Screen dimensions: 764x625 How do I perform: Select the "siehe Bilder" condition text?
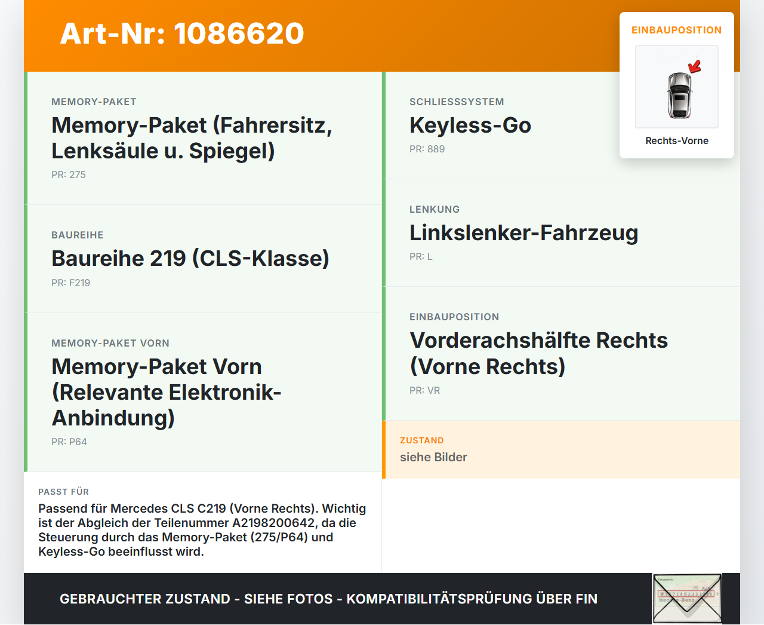click(x=433, y=457)
